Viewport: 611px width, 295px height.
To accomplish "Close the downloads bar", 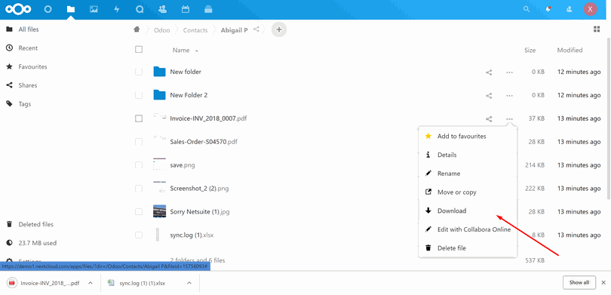I will pyautogui.click(x=603, y=282).
